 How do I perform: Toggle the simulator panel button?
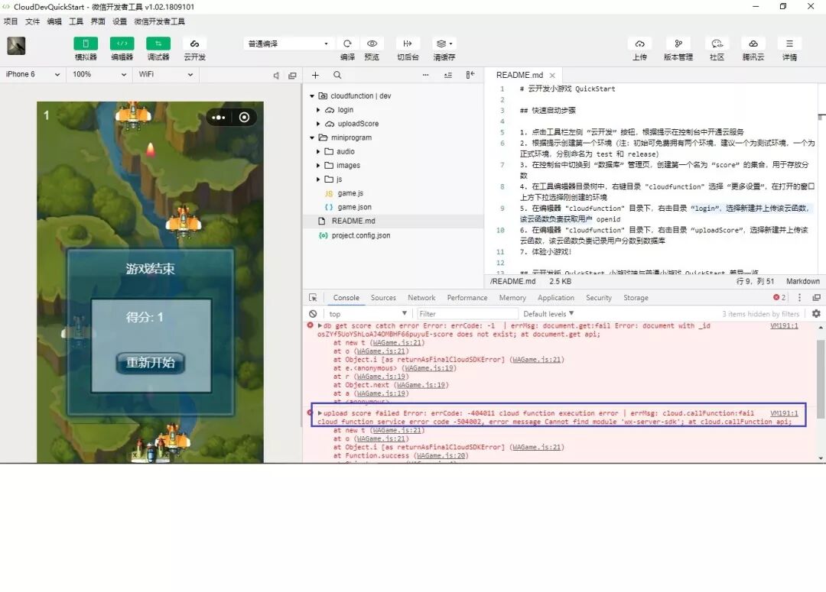(86, 44)
